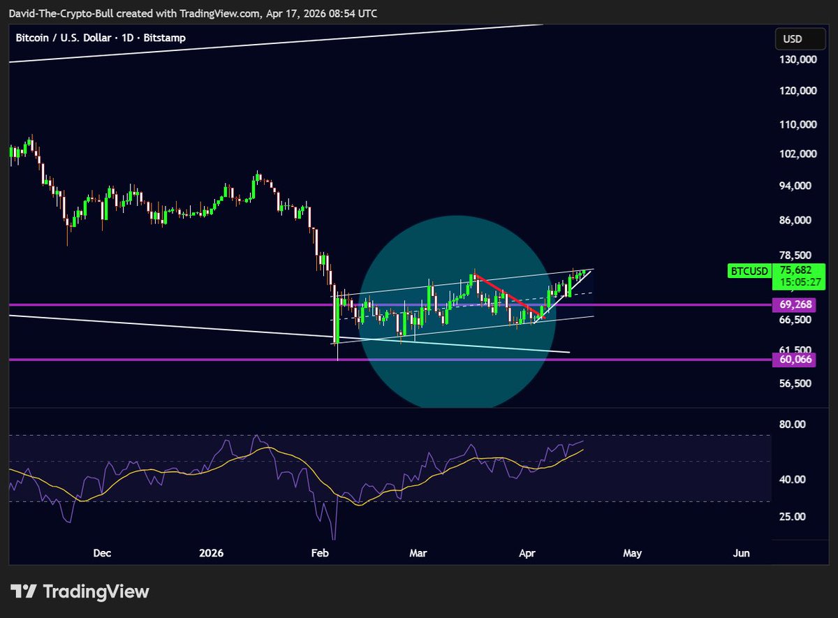Click the 102,000 price axis label

click(x=798, y=154)
